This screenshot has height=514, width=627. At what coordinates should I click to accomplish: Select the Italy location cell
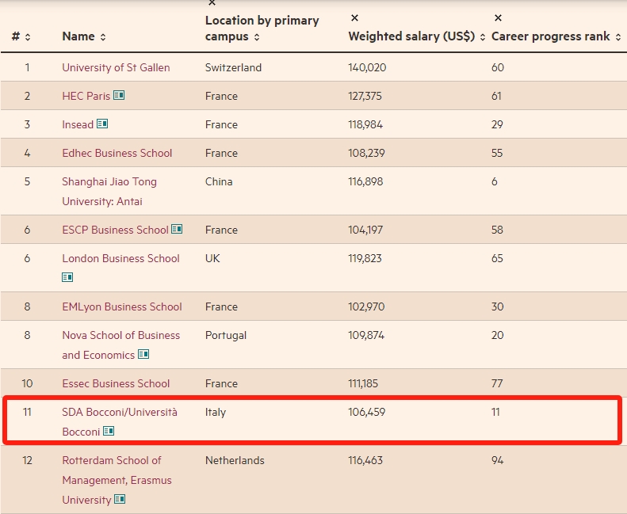click(x=216, y=412)
